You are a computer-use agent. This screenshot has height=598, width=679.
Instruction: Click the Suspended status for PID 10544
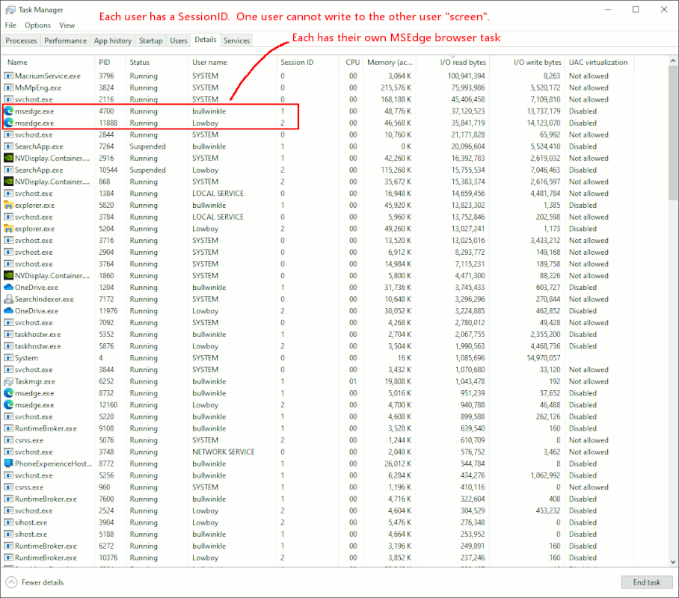pyautogui.click(x=147, y=170)
